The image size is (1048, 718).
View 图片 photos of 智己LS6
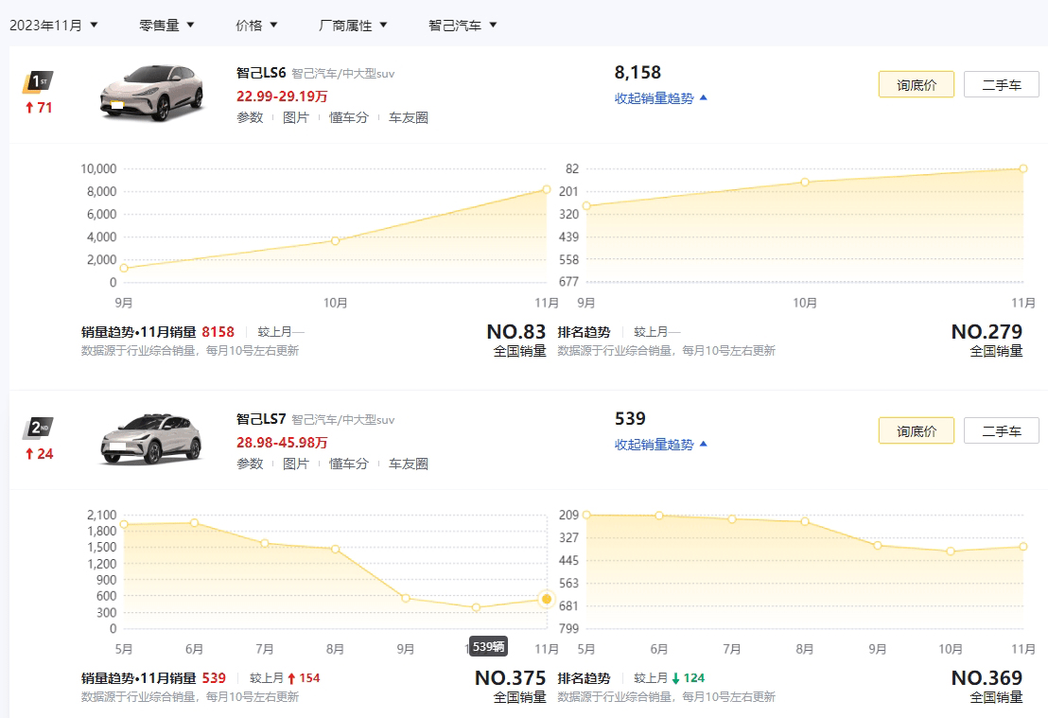pyautogui.click(x=297, y=118)
